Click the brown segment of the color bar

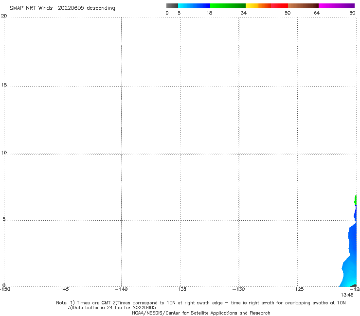click(x=303, y=6)
